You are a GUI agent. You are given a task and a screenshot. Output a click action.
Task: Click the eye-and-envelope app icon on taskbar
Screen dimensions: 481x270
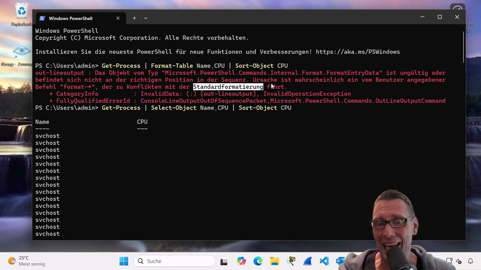(x=291, y=261)
